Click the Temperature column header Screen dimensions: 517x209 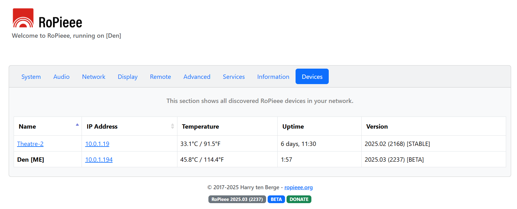pyautogui.click(x=227, y=126)
